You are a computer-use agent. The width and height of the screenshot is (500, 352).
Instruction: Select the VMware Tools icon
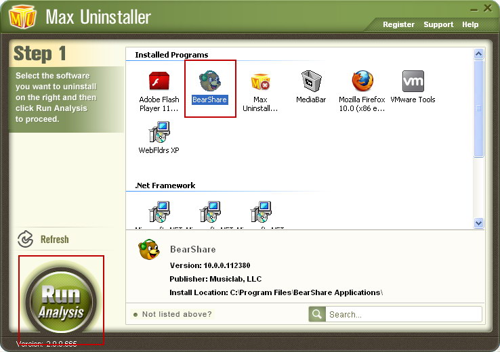413,81
